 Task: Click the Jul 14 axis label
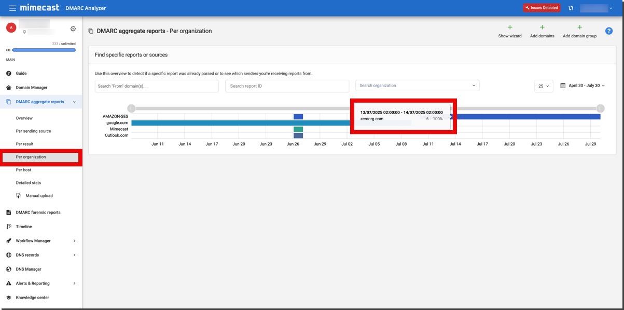[455, 144]
